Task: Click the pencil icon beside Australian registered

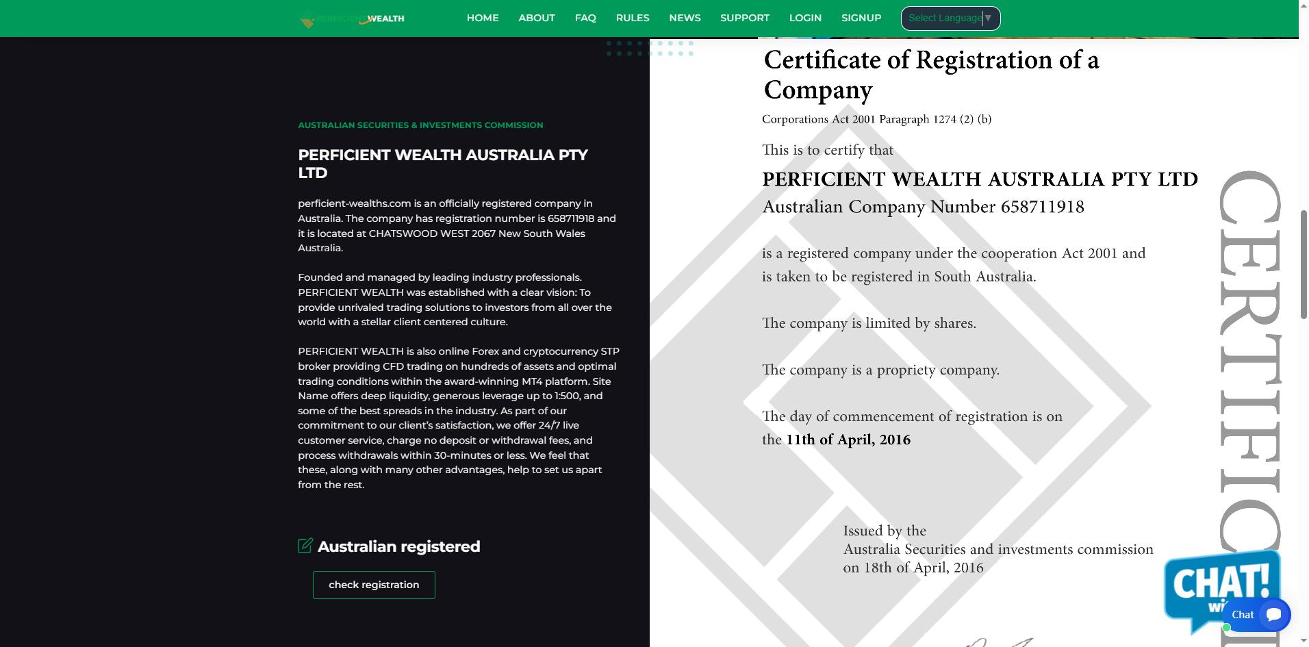Action: pyautogui.click(x=305, y=546)
